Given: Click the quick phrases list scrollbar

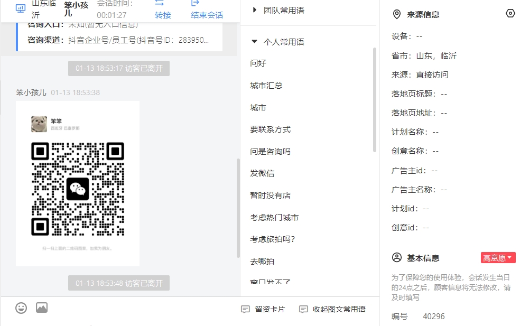Looking at the screenshot, I should pyautogui.click(x=375, y=99).
